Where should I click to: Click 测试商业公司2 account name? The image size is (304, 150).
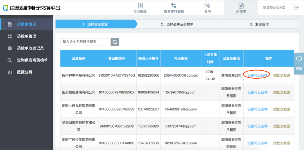click(x=274, y=8)
